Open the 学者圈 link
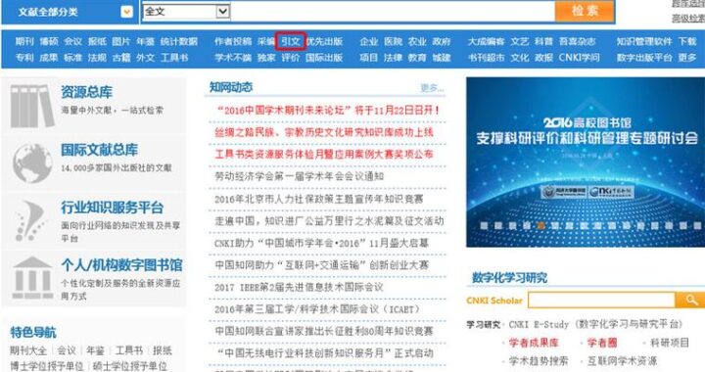Viewport: 705px width, 372px height. pos(602,343)
